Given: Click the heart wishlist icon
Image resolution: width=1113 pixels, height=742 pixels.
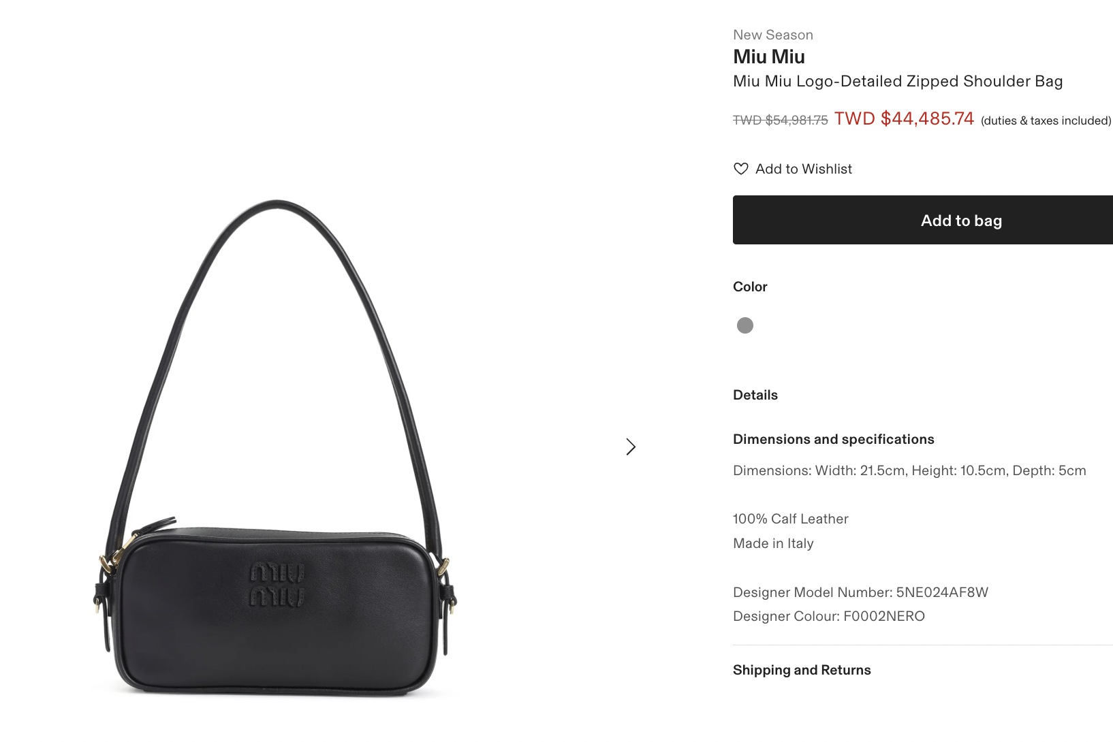Looking at the screenshot, I should point(741,169).
